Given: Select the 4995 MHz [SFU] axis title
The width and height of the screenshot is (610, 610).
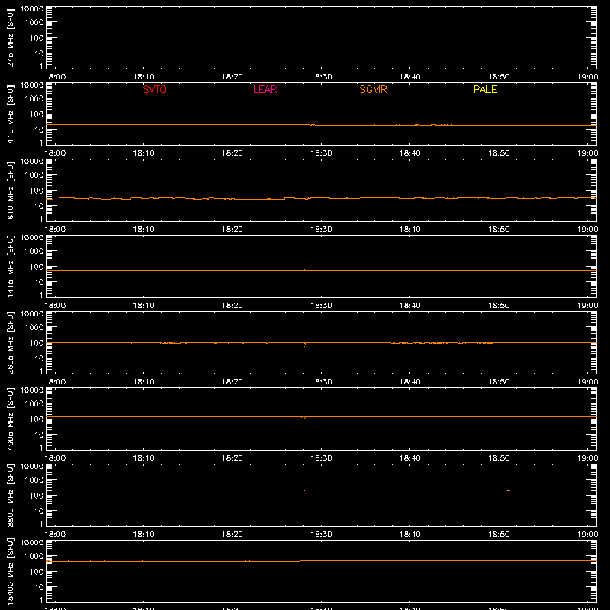Looking at the screenshot, I should (x=11, y=419).
